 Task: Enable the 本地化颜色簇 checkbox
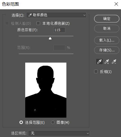(38, 23)
